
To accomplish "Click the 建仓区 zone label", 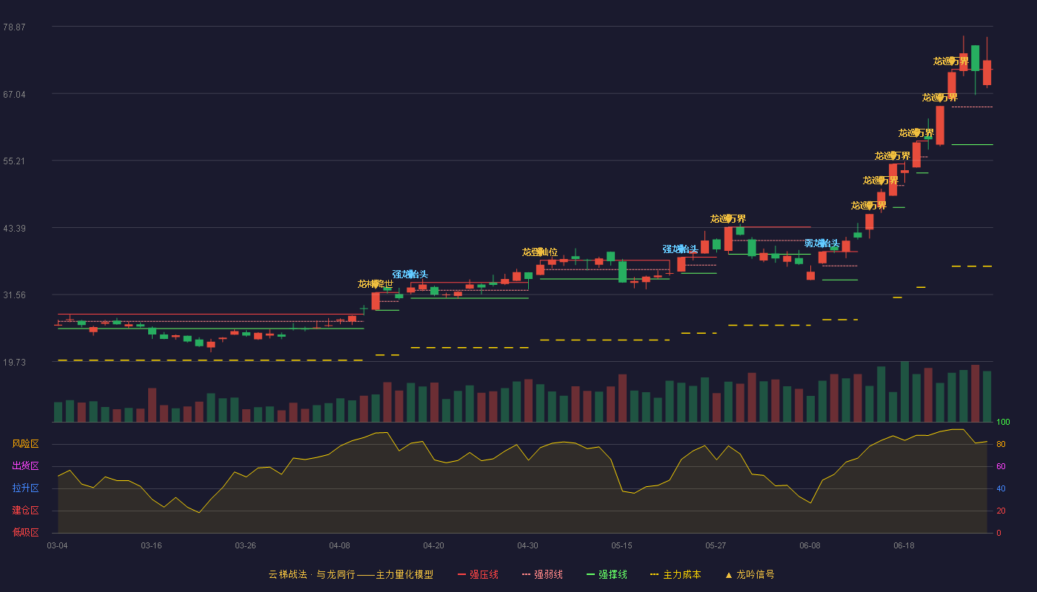I will [x=26, y=511].
